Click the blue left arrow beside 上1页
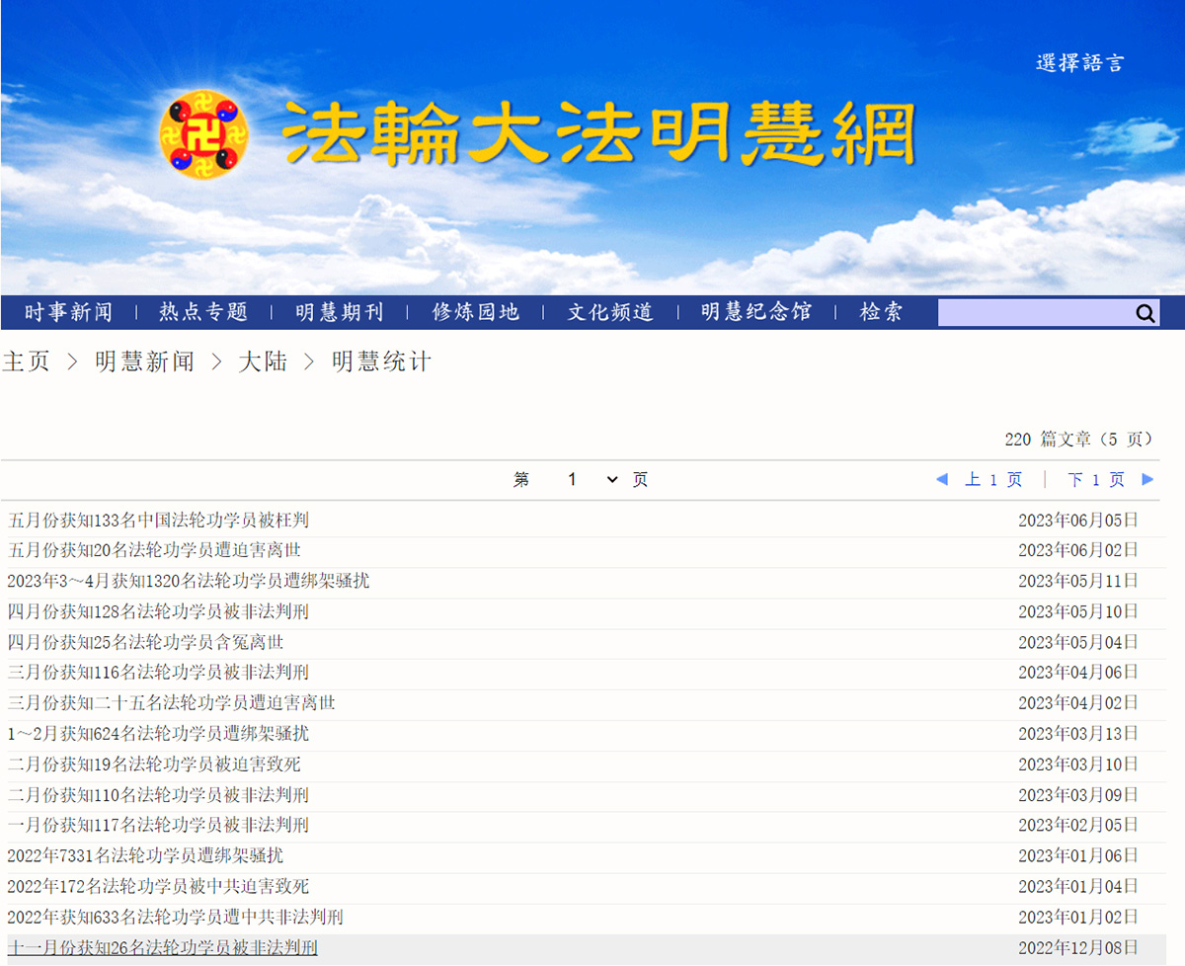 click(x=941, y=479)
